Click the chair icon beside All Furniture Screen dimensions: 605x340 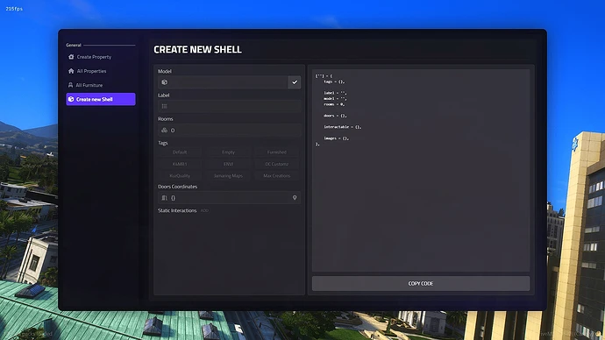point(71,85)
